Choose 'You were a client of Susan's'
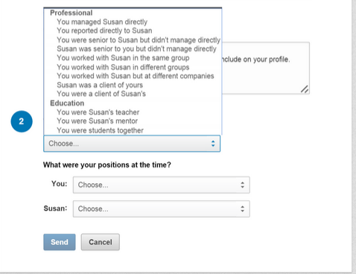Screen dimensions: 356x274 coord(133,94)
